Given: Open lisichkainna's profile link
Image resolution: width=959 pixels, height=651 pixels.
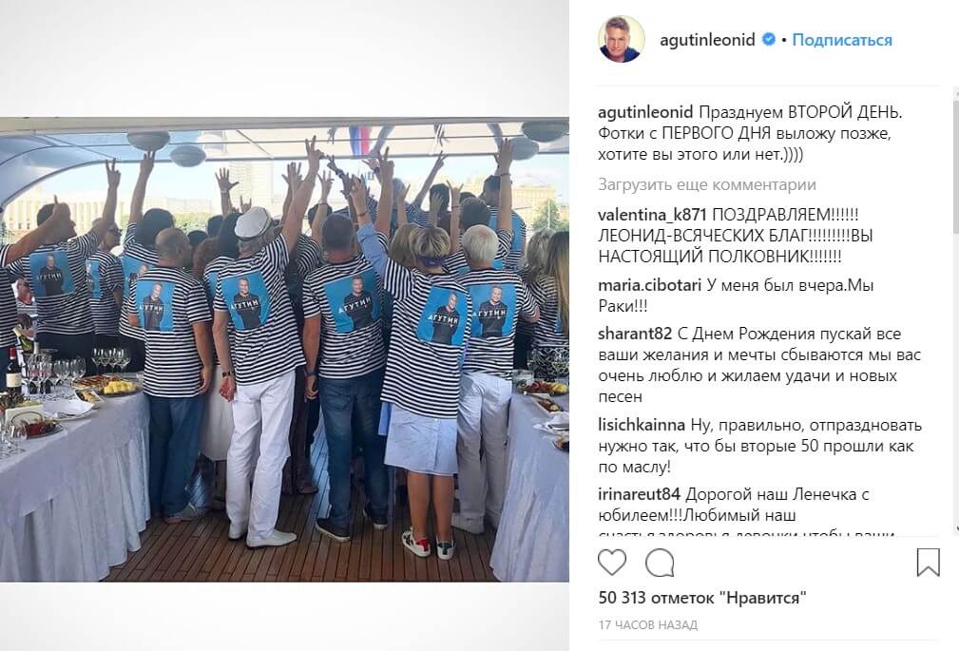Looking at the screenshot, I should [642, 425].
